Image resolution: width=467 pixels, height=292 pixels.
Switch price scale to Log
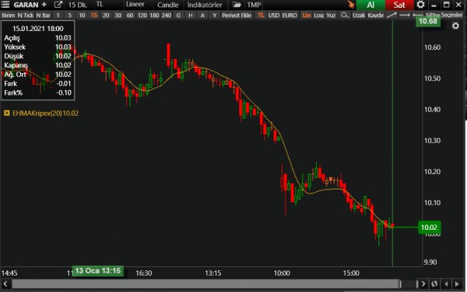(318, 16)
